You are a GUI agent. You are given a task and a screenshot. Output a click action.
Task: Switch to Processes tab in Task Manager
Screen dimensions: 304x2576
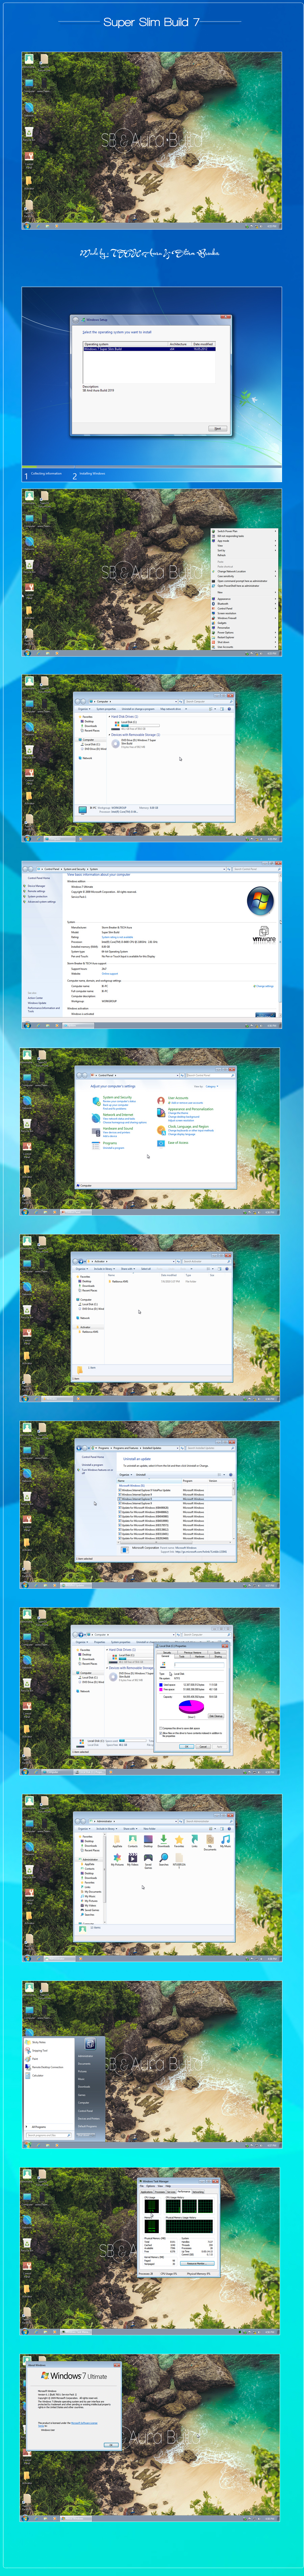coord(160,2192)
